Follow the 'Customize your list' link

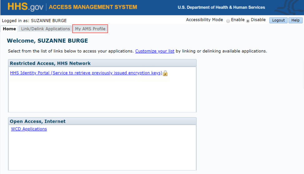click(155, 51)
